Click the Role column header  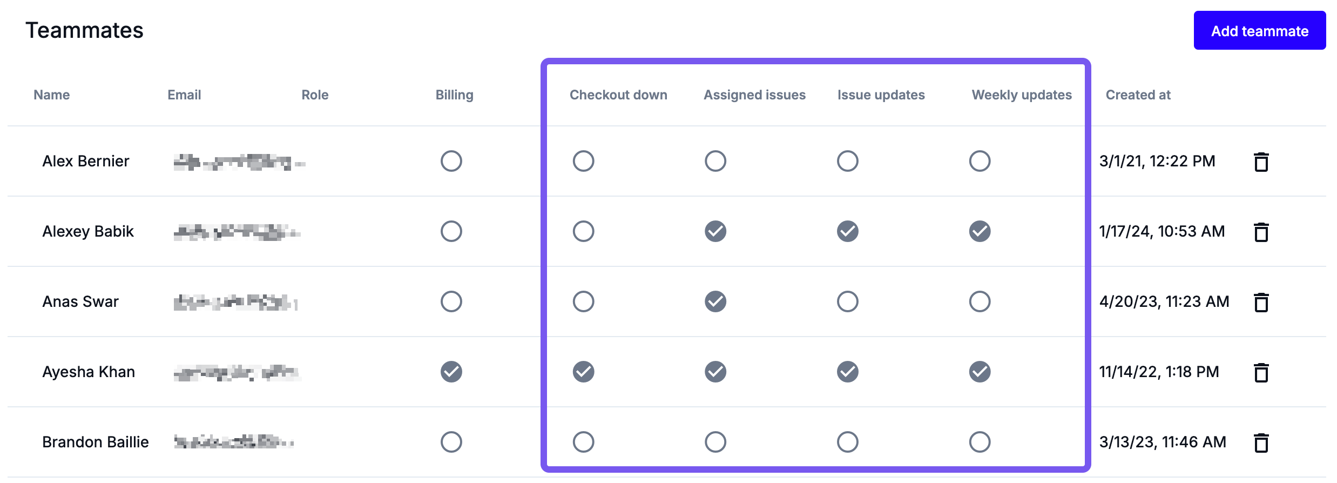315,95
